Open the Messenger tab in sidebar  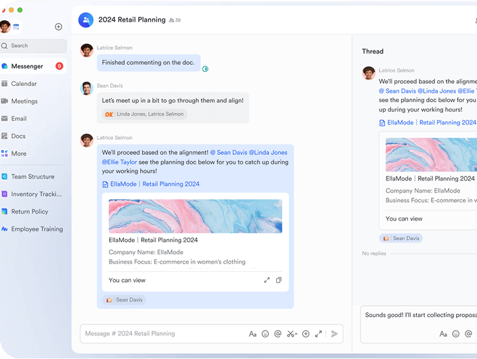click(27, 66)
